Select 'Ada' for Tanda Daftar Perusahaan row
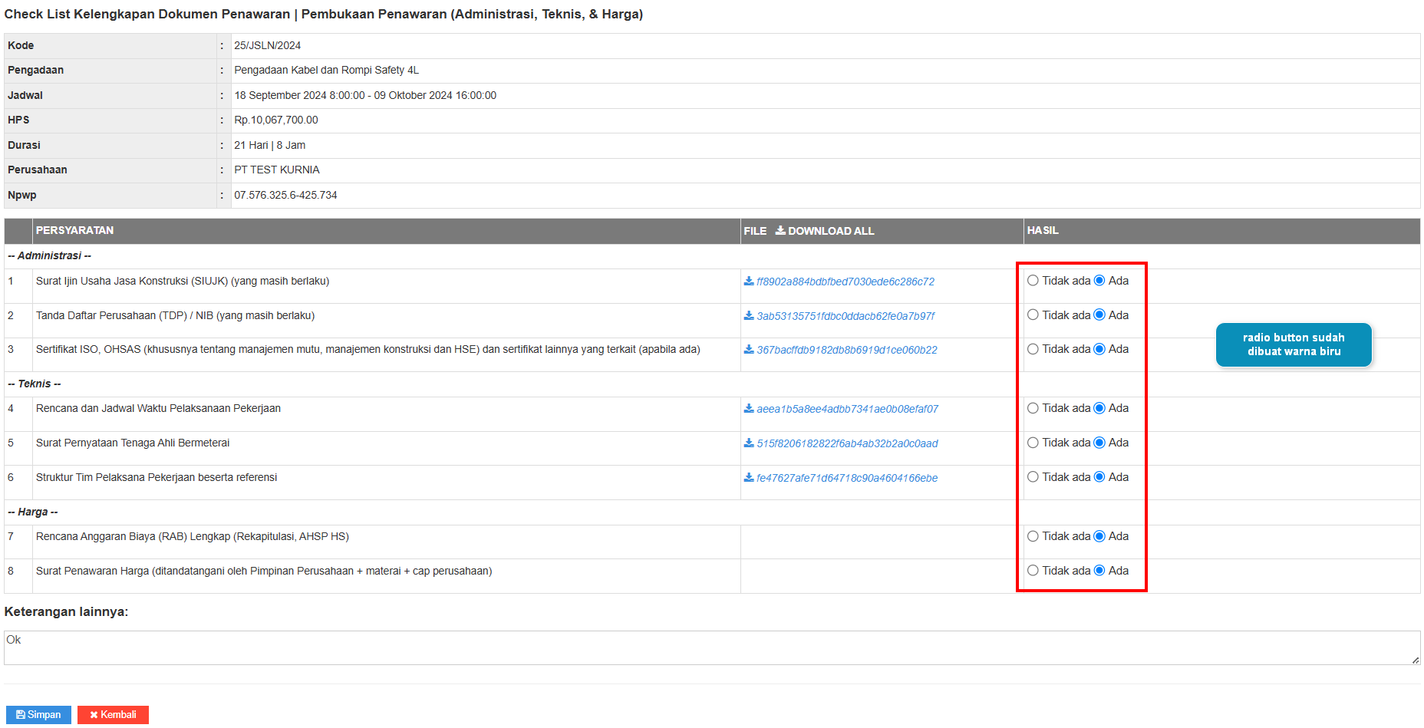 click(1099, 315)
